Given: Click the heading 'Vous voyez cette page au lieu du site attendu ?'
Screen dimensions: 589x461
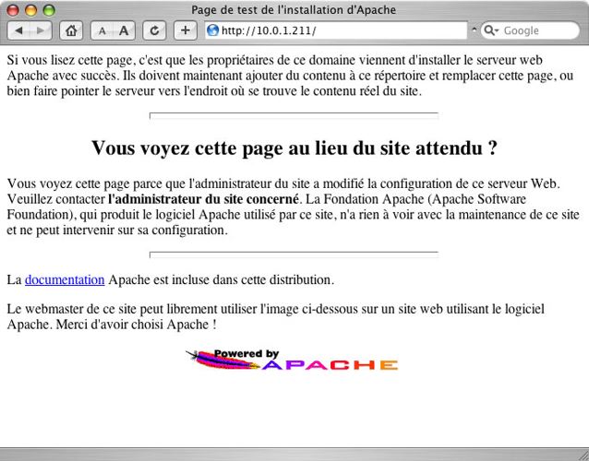Looking at the screenshot, I should (294, 148).
